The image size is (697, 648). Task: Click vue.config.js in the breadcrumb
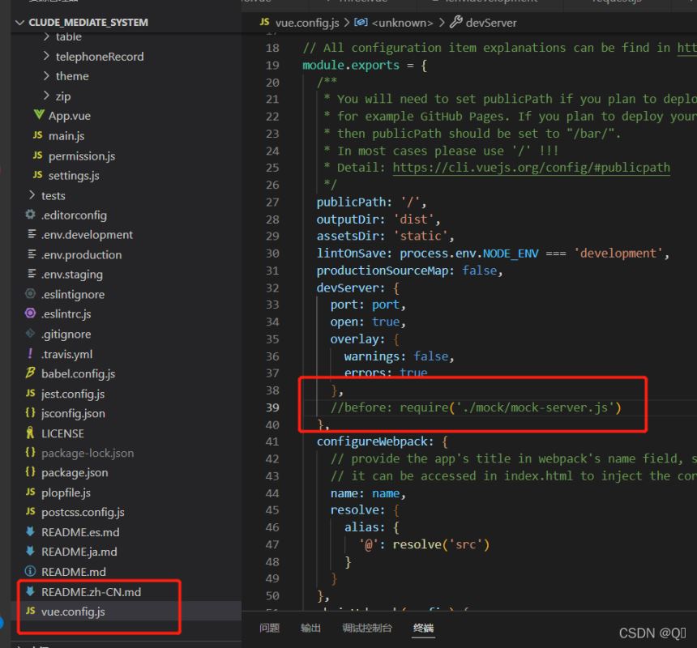coord(307,23)
